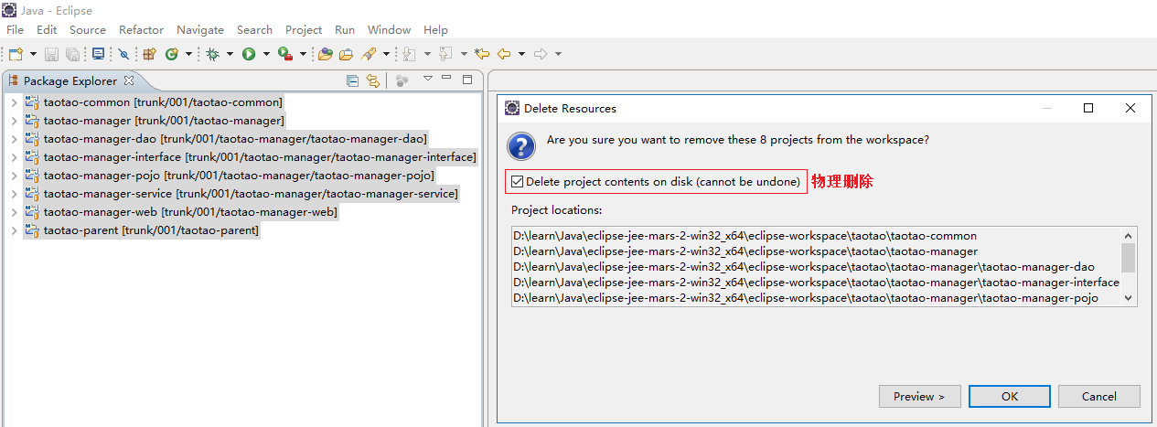Screen dimensions: 1157x427
Task: Open Package Explorer View Menu triangle
Action: coord(427,80)
